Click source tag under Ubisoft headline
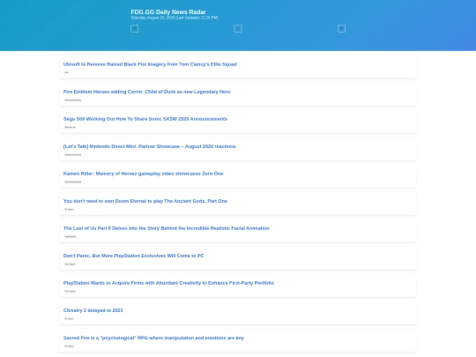 point(66,72)
